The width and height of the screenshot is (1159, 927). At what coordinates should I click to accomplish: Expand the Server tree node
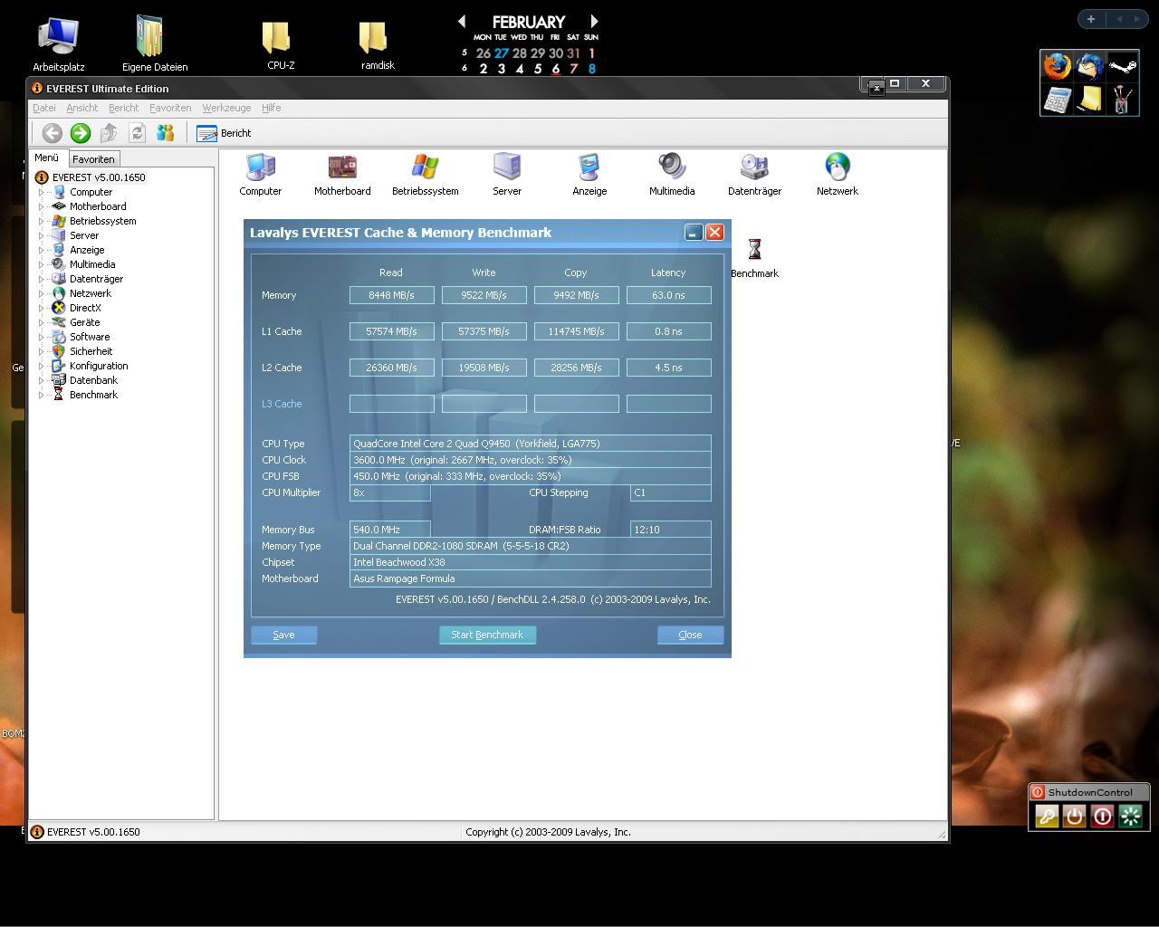coord(42,235)
